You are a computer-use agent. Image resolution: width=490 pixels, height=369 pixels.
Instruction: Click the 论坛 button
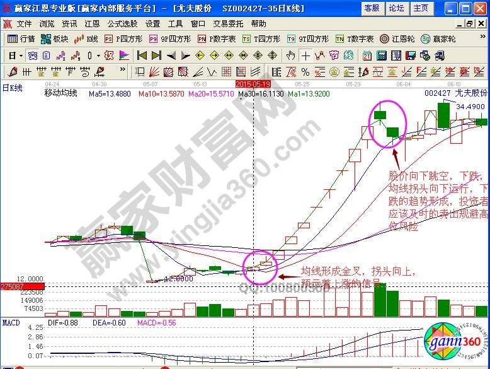396,8
